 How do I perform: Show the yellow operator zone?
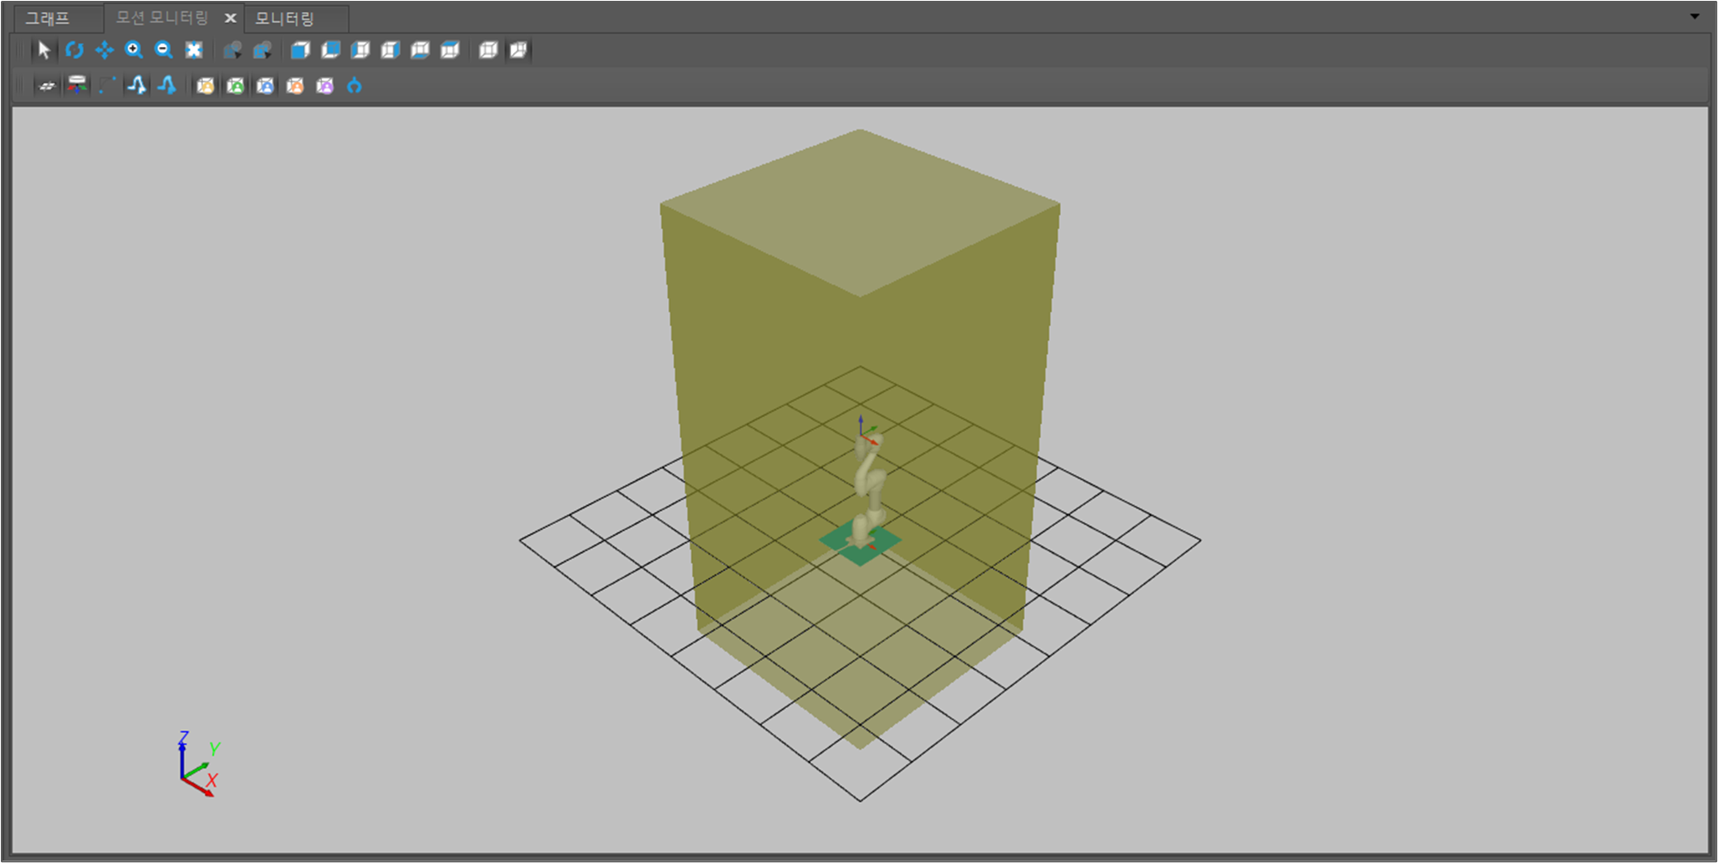pyautogui.click(x=205, y=86)
